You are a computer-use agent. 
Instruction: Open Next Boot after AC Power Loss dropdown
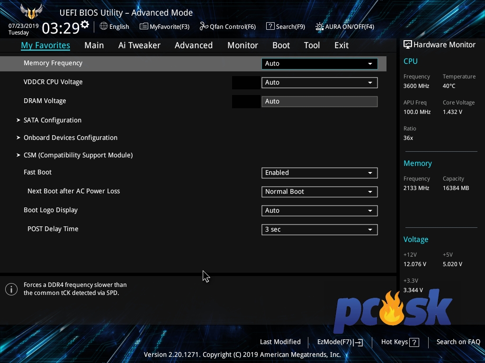tap(320, 192)
